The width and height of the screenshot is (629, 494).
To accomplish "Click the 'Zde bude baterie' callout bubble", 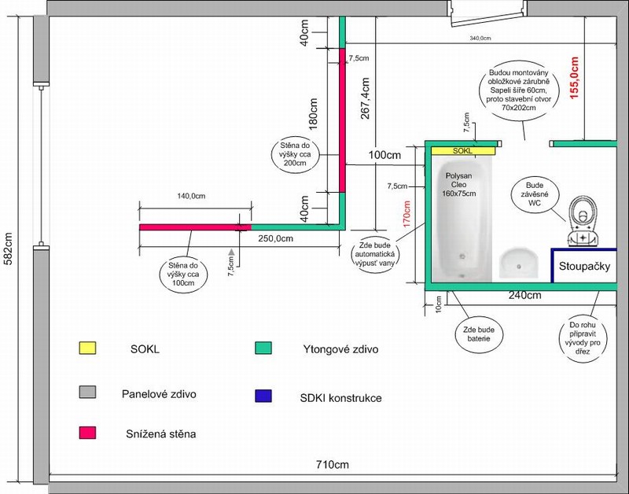I will [477, 334].
